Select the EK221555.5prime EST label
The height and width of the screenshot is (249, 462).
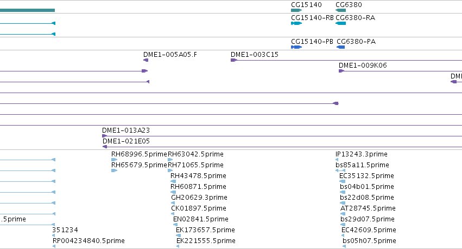coord(206,241)
